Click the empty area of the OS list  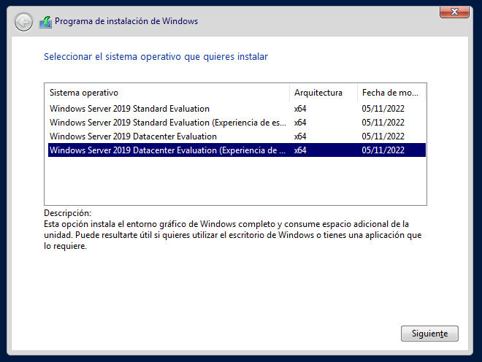coord(235,181)
